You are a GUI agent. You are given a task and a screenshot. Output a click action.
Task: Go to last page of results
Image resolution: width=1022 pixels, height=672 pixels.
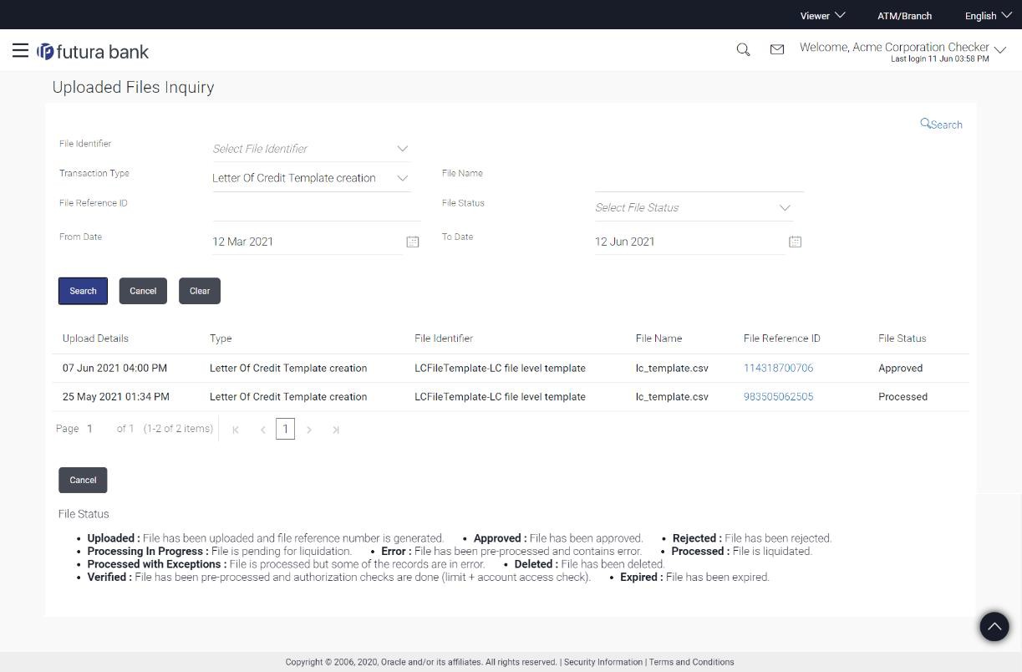(336, 430)
